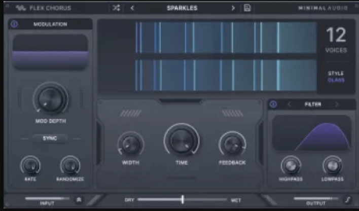Click the Wet label

click(x=236, y=200)
